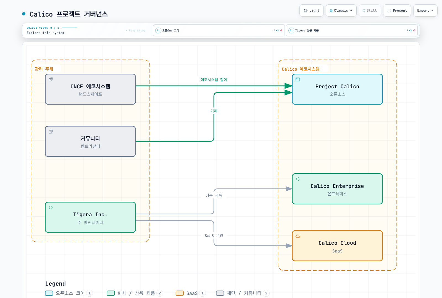Click the blue dot beside the Calico title
Image resolution: width=442 pixels, height=298 pixels.
24,14
